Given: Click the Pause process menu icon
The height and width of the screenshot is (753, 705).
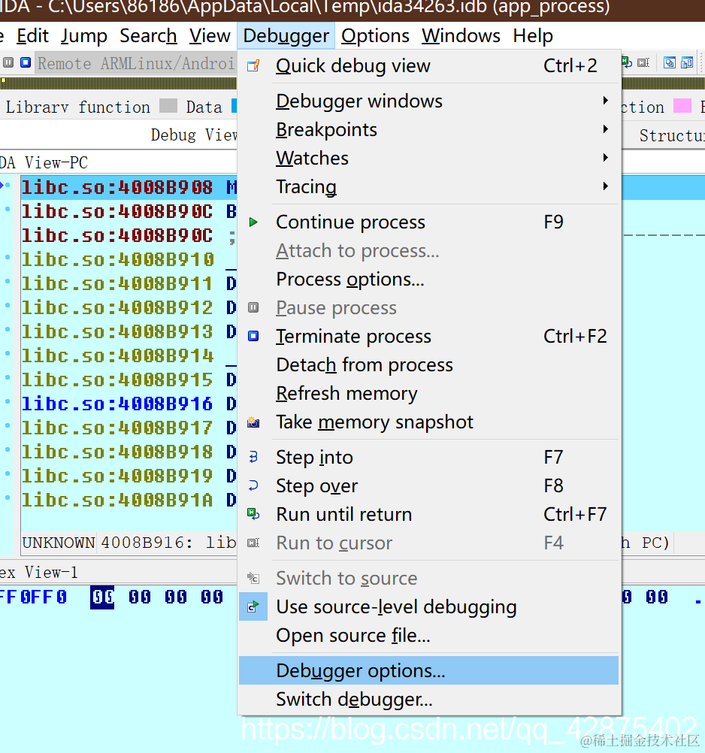Looking at the screenshot, I should (x=253, y=307).
